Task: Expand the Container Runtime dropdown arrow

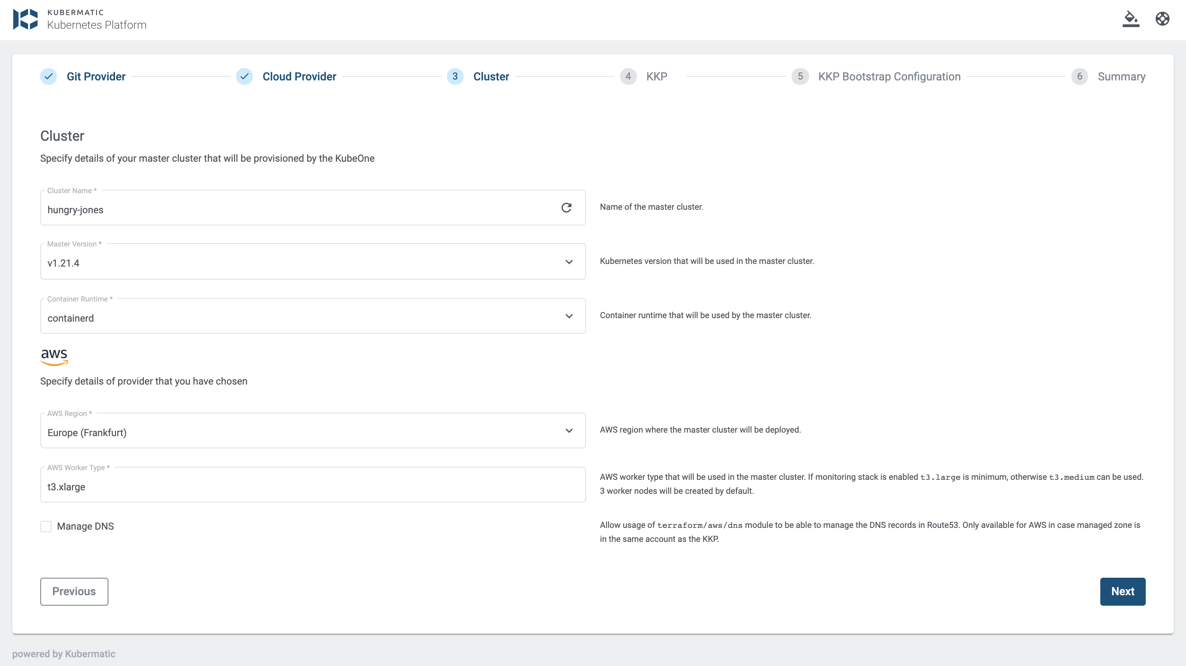Action: click(x=569, y=316)
